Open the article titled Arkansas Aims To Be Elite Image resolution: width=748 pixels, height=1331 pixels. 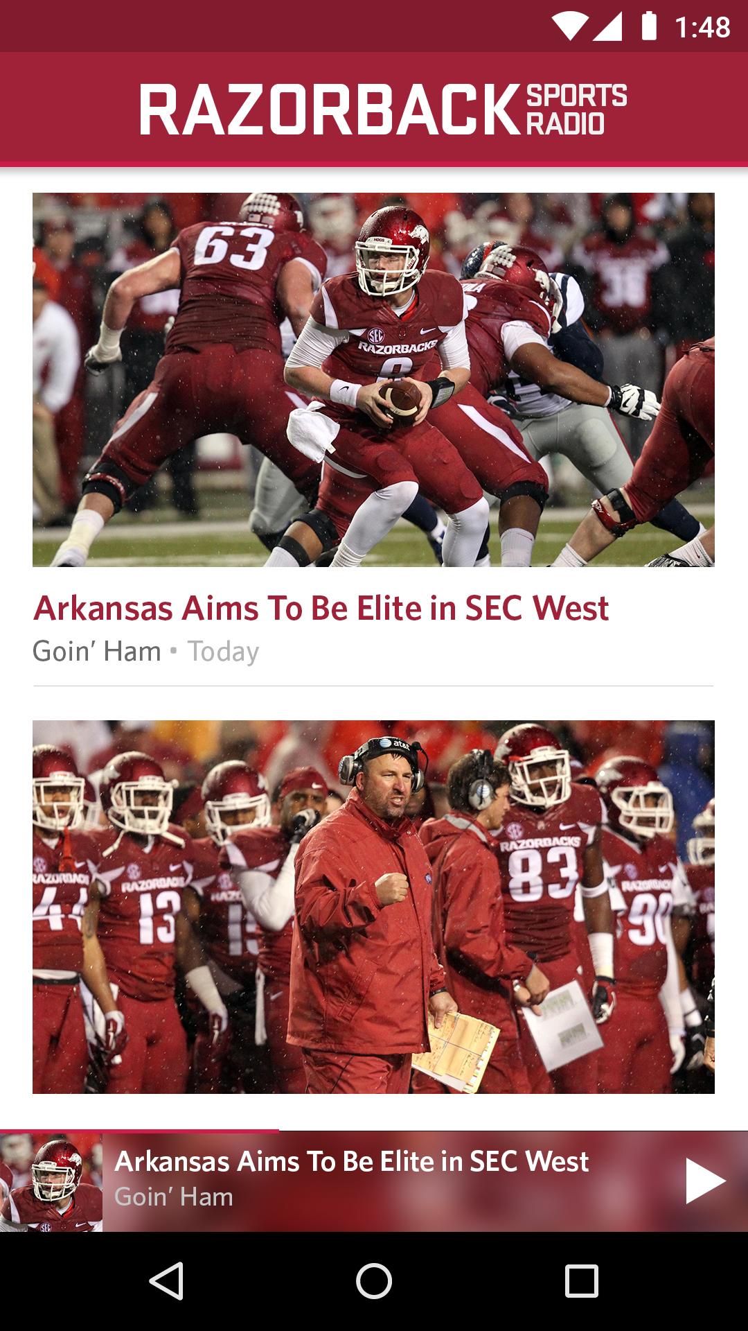pyautogui.click(x=323, y=609)
